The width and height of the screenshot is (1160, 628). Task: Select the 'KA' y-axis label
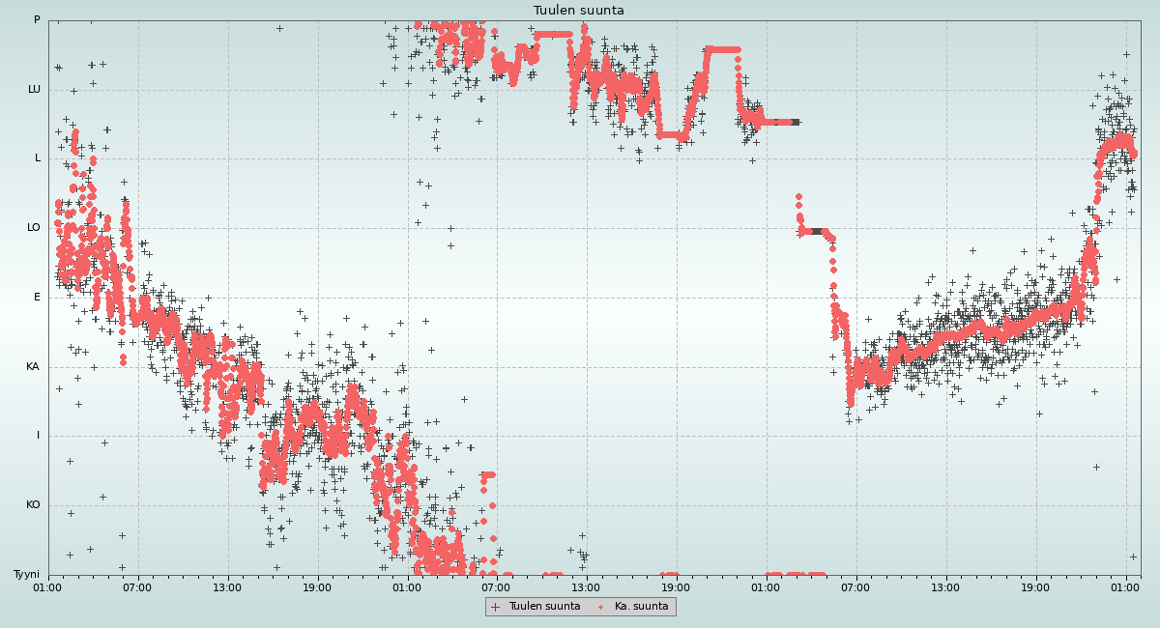(x=33, y=367)
